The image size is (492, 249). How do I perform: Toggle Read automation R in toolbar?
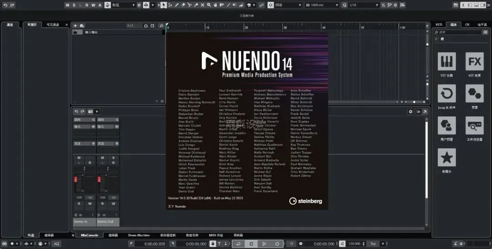[x=87, y=5]
